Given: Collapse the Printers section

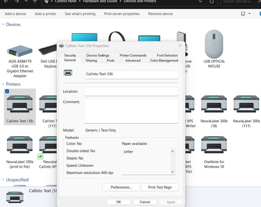Looking at the screenshot, I should pyautogui.click(x=3, y=84).
